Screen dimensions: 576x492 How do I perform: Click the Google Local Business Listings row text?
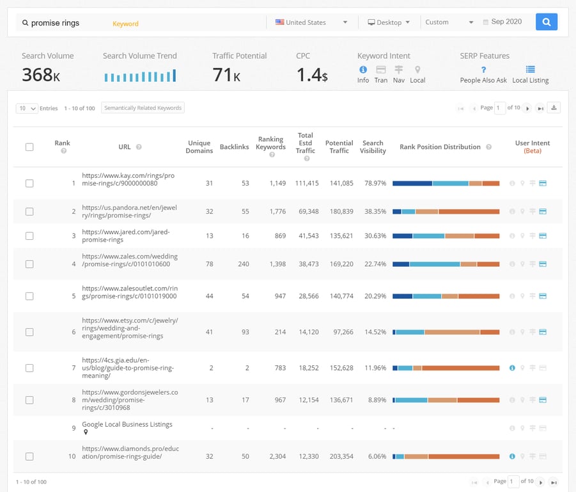[127, 424]
